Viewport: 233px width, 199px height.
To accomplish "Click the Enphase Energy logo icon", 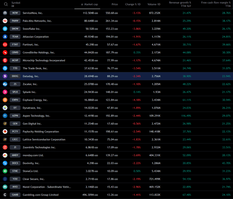I will click(5, 100).
